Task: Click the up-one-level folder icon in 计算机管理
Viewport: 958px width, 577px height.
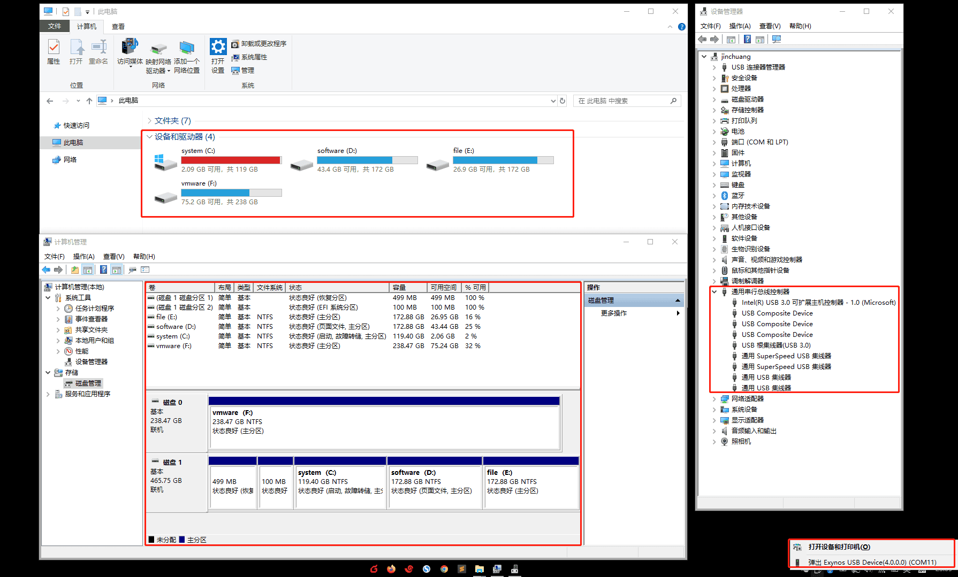Action: [75, 270]
